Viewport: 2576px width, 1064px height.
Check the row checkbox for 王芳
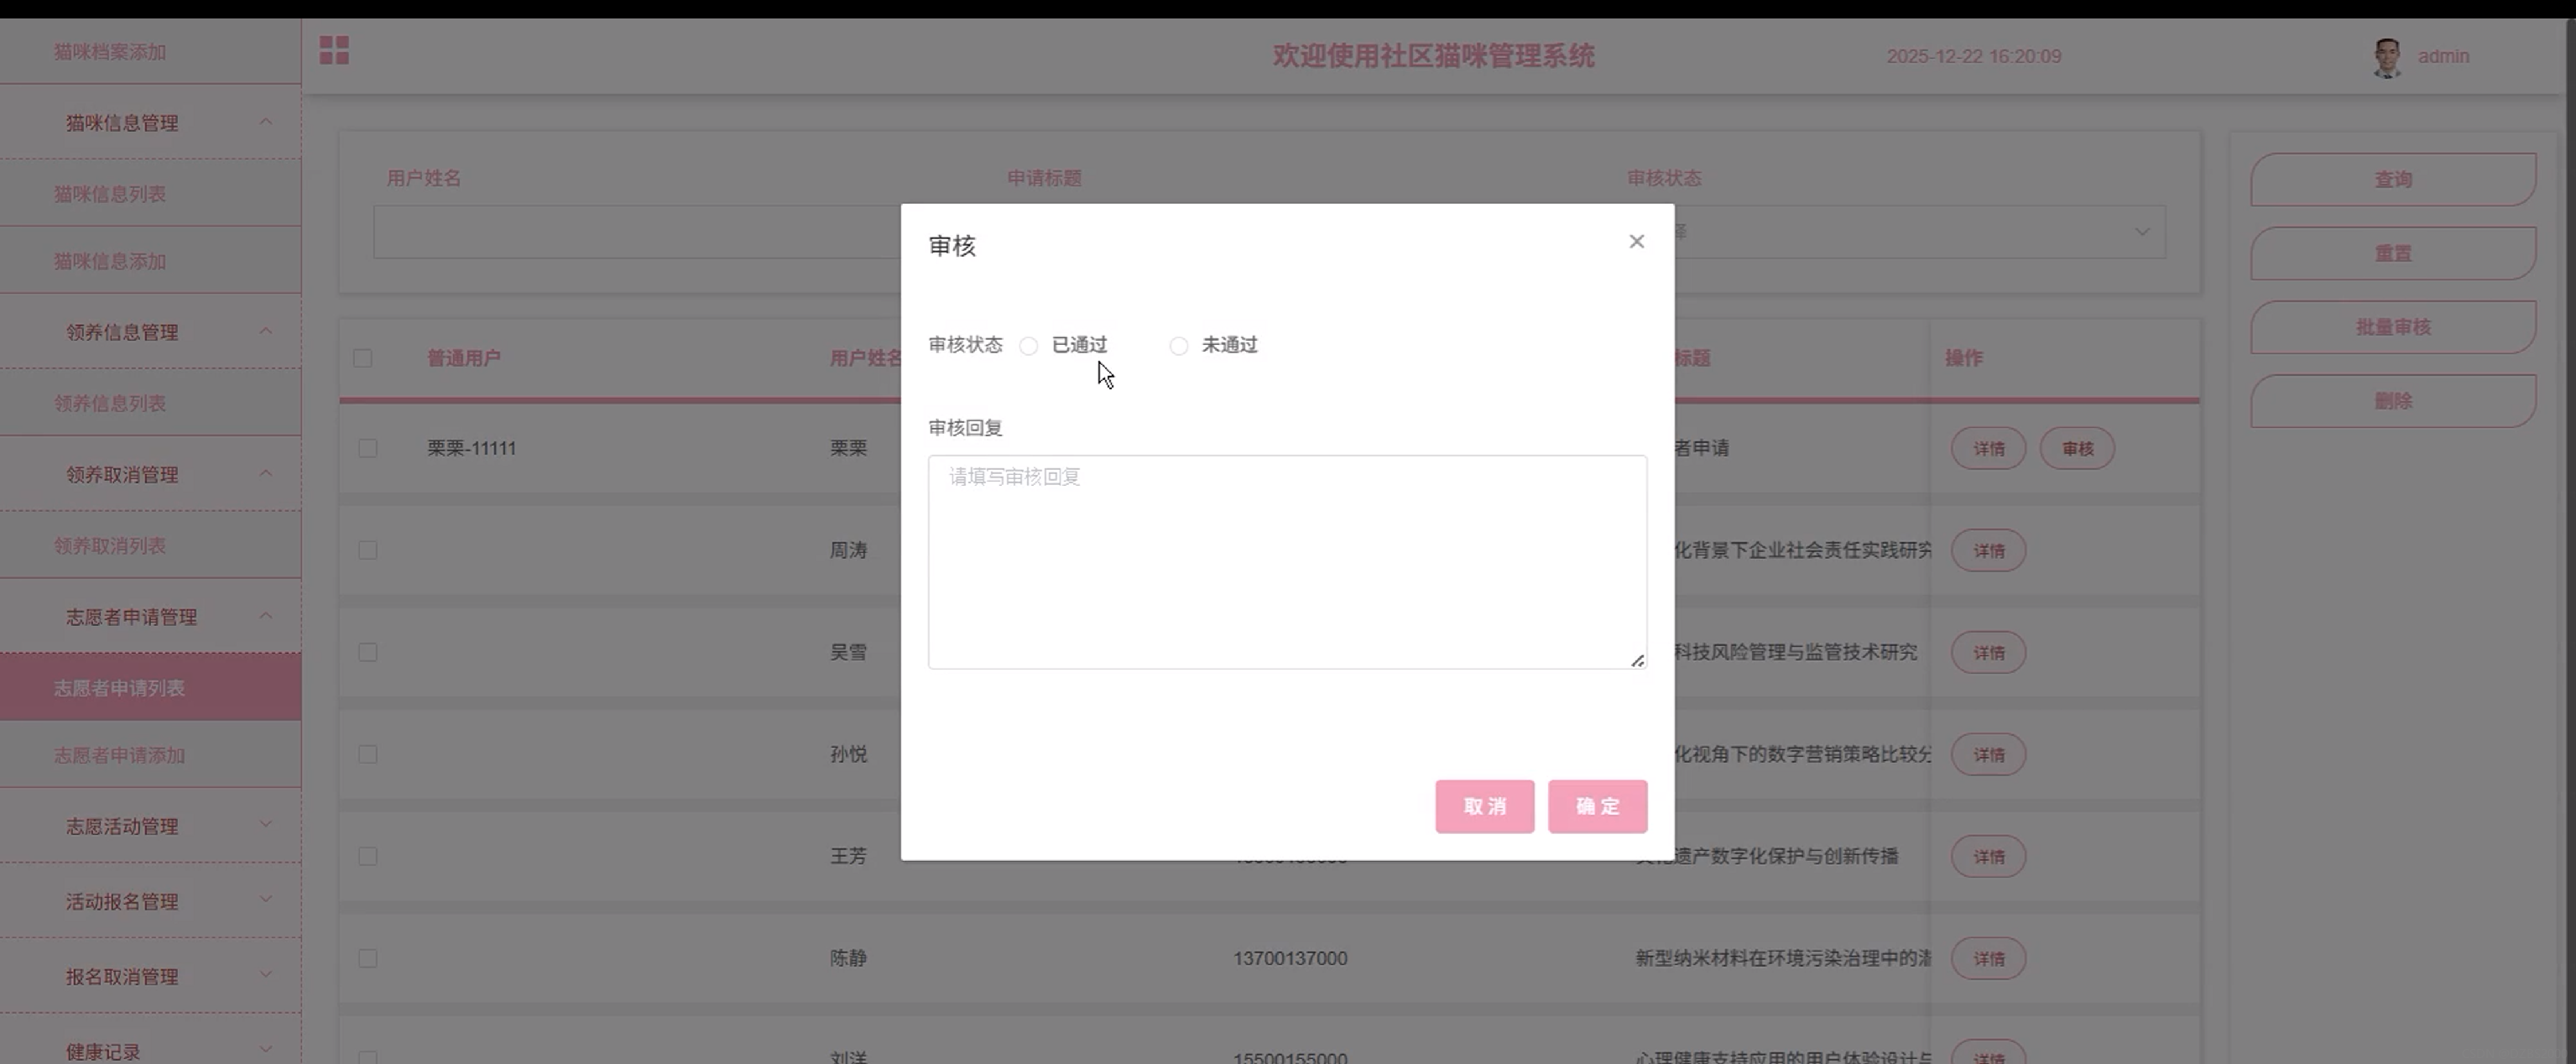point(368,856)
